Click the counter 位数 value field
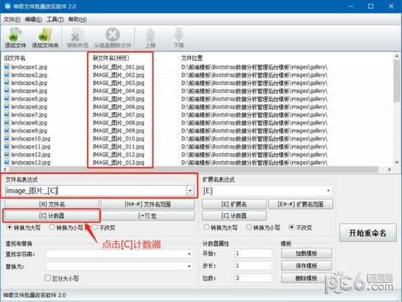This screenshot has width=402, height=302. 253,278
